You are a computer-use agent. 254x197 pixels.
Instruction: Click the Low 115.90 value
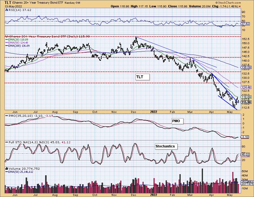[158, 6]
